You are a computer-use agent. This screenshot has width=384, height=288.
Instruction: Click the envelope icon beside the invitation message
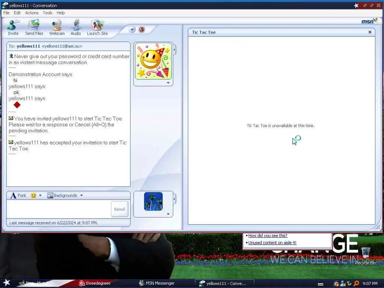pos(11,118)
